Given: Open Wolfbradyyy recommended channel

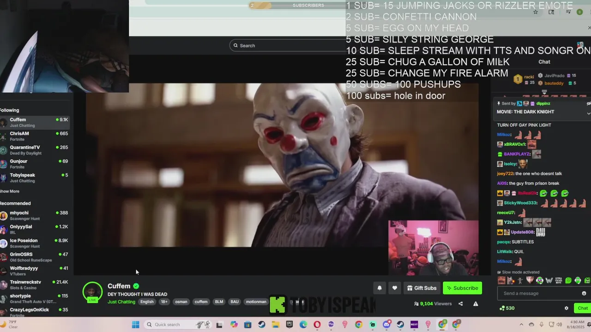Looking at the screenshot, I should point(35,271).
